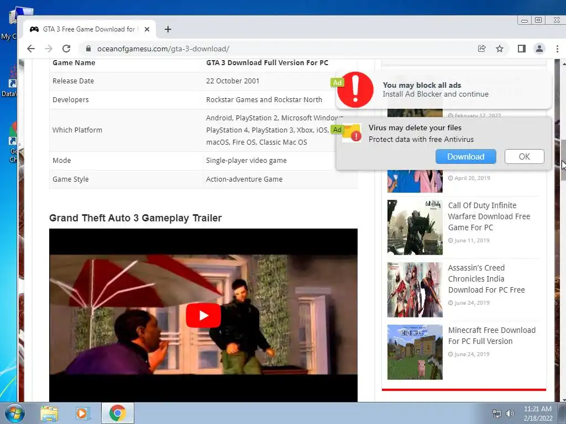Viewport: 566px width, 424px height.
Task: Open Minecraft Free Download For PC link
Action: tap(491, 336)
